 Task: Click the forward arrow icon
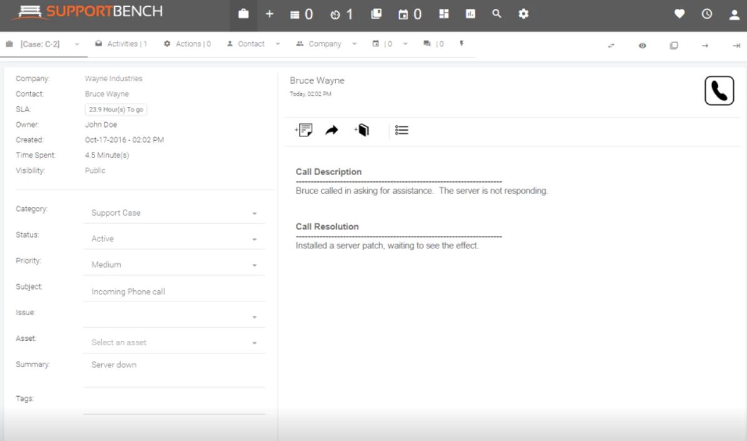click(x=332, y=130)
